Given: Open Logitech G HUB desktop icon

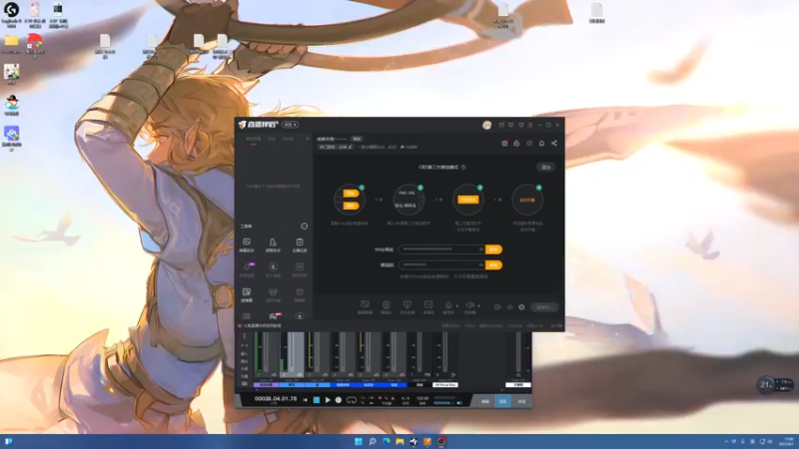Looking at the screenshot, I should pos(11,13).
